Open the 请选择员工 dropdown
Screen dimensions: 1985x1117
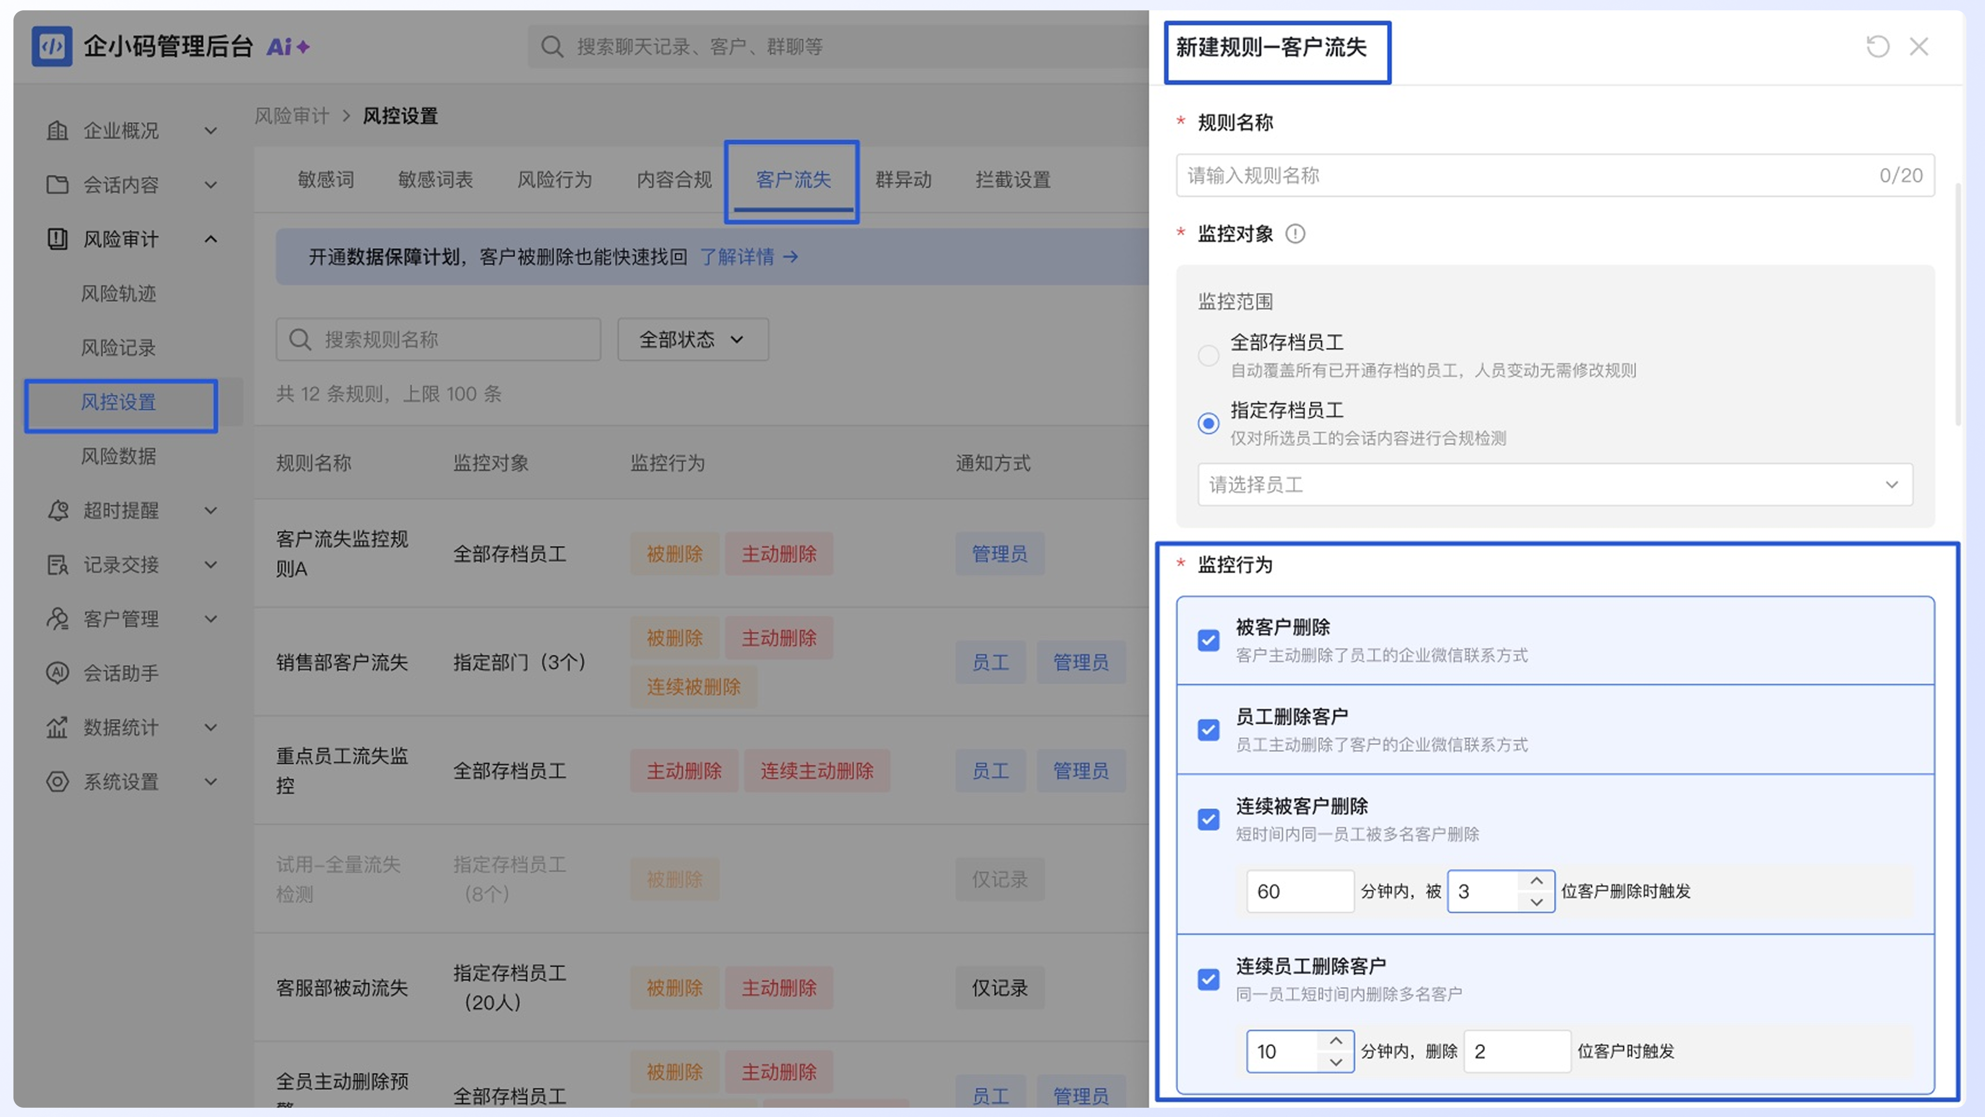[1555, 484]
